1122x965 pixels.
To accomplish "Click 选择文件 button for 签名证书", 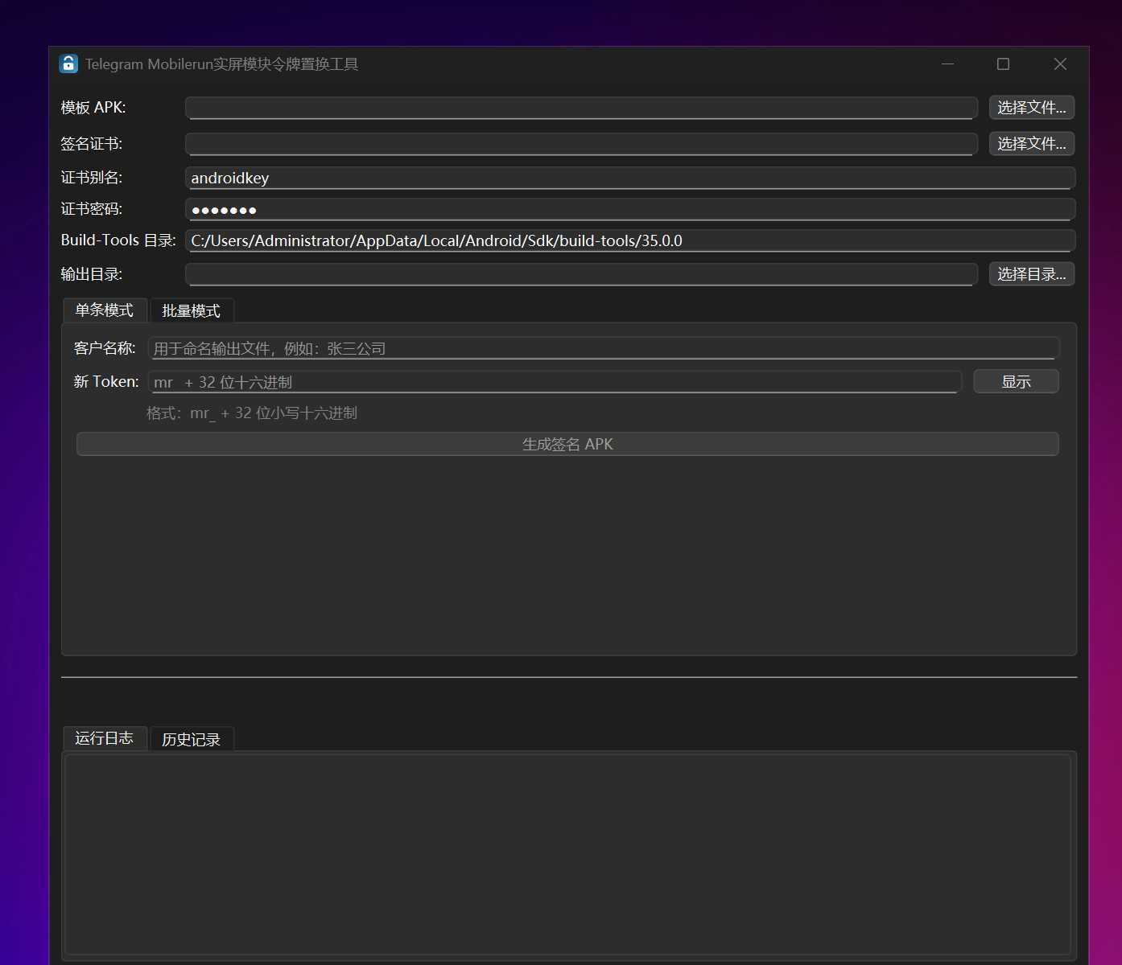I will pyautogui.click(x=1031, y=144).
